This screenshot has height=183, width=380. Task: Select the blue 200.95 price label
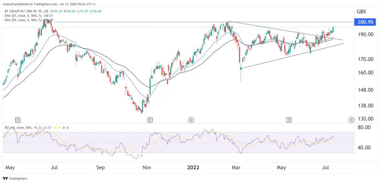point(365,22)
